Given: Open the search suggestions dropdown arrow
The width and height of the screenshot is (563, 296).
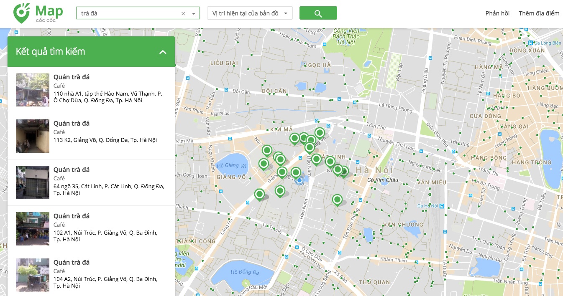Looking at the screenshot, I should [193, 13].
